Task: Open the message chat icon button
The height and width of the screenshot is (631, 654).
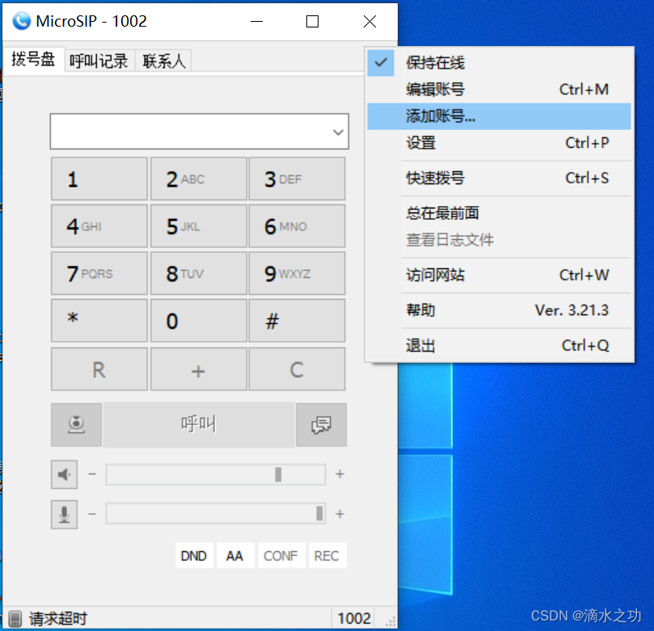Action: [x=321, y=425]
